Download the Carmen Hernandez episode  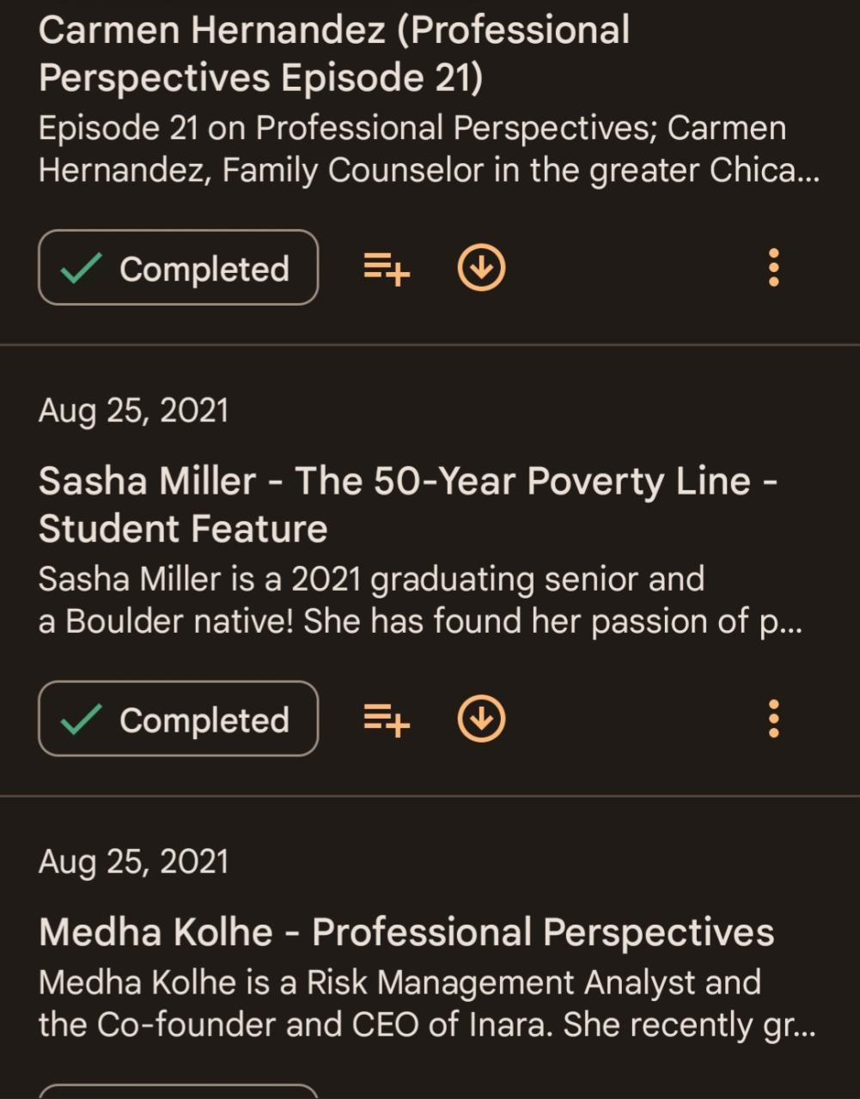[481, 269]
